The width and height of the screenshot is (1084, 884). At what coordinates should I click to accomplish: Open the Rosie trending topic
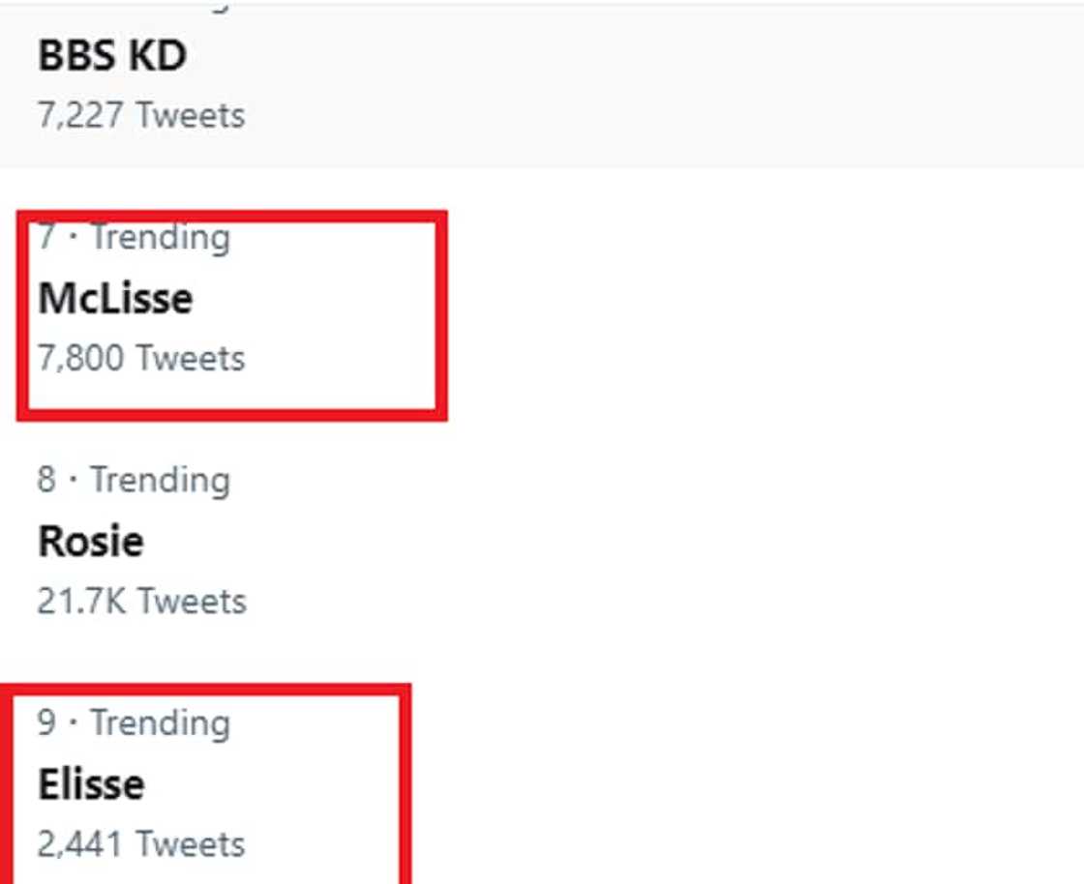pyautogui.click(x=91, y=542)
